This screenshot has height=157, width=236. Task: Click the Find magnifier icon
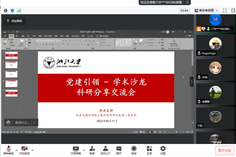click(x=159, y=40)
